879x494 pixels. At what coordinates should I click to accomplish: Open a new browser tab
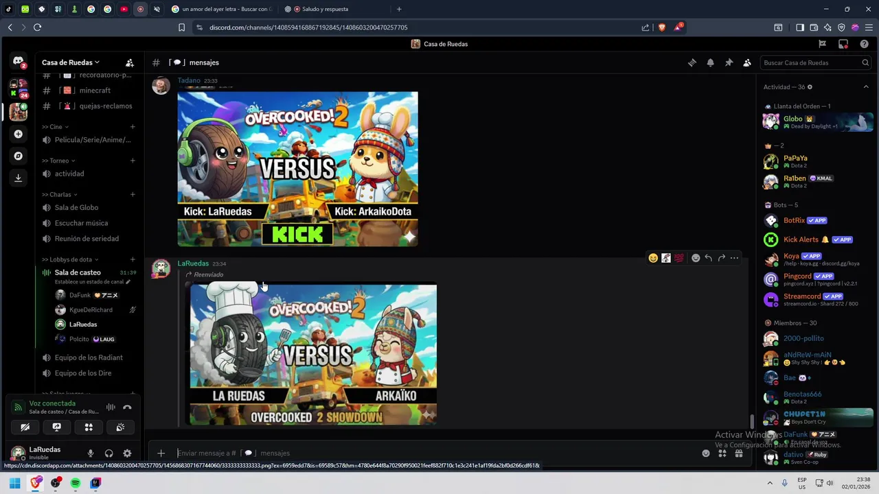[x=399, y=9]
